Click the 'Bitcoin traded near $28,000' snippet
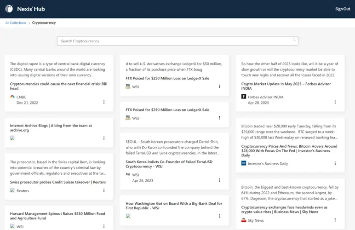The image size is (355, 230). 289,132
